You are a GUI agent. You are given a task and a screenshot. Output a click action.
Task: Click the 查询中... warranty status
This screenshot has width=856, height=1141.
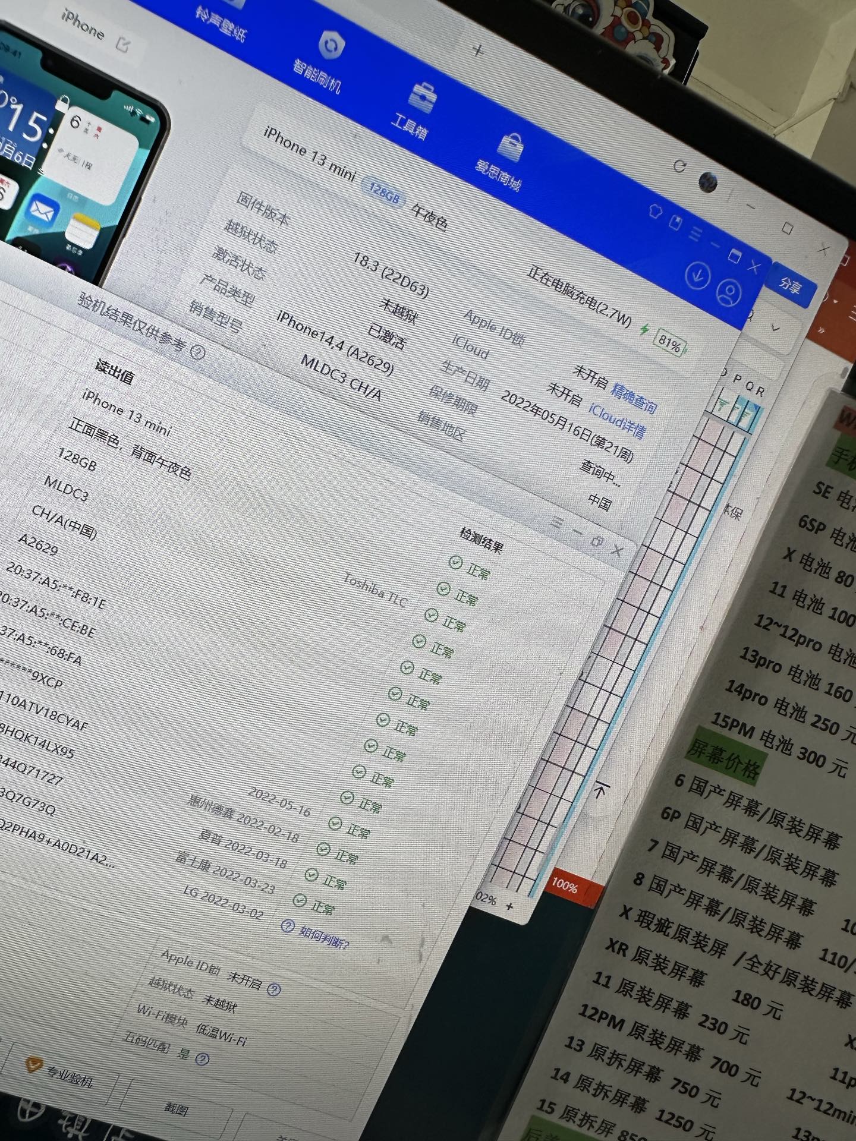click(x=600, y=475)
